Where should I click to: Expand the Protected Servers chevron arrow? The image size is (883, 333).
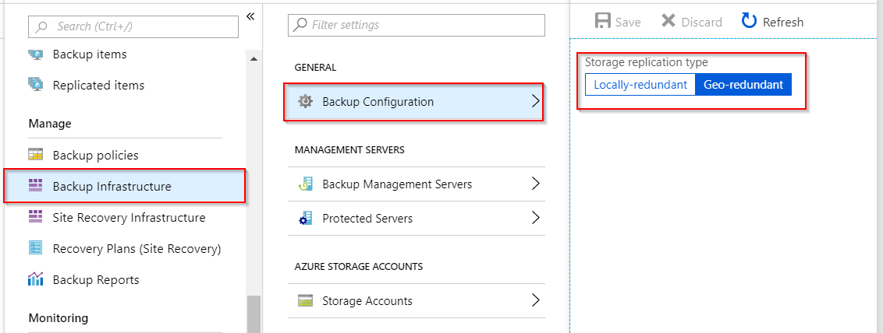tap(535, 219)
